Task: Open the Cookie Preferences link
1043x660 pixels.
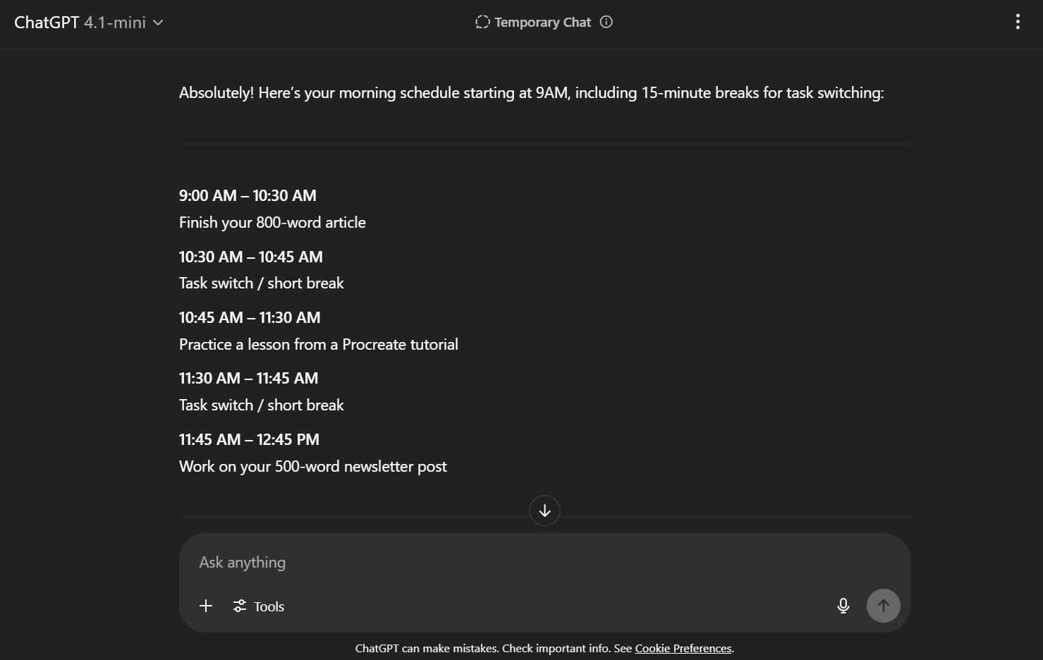Action: [x=683, y=649]
